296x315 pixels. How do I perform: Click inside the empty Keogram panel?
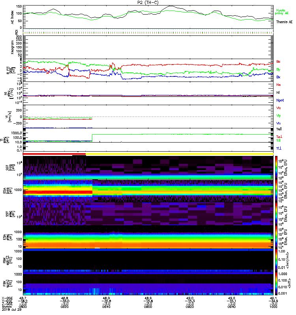[x=148, y=47]
